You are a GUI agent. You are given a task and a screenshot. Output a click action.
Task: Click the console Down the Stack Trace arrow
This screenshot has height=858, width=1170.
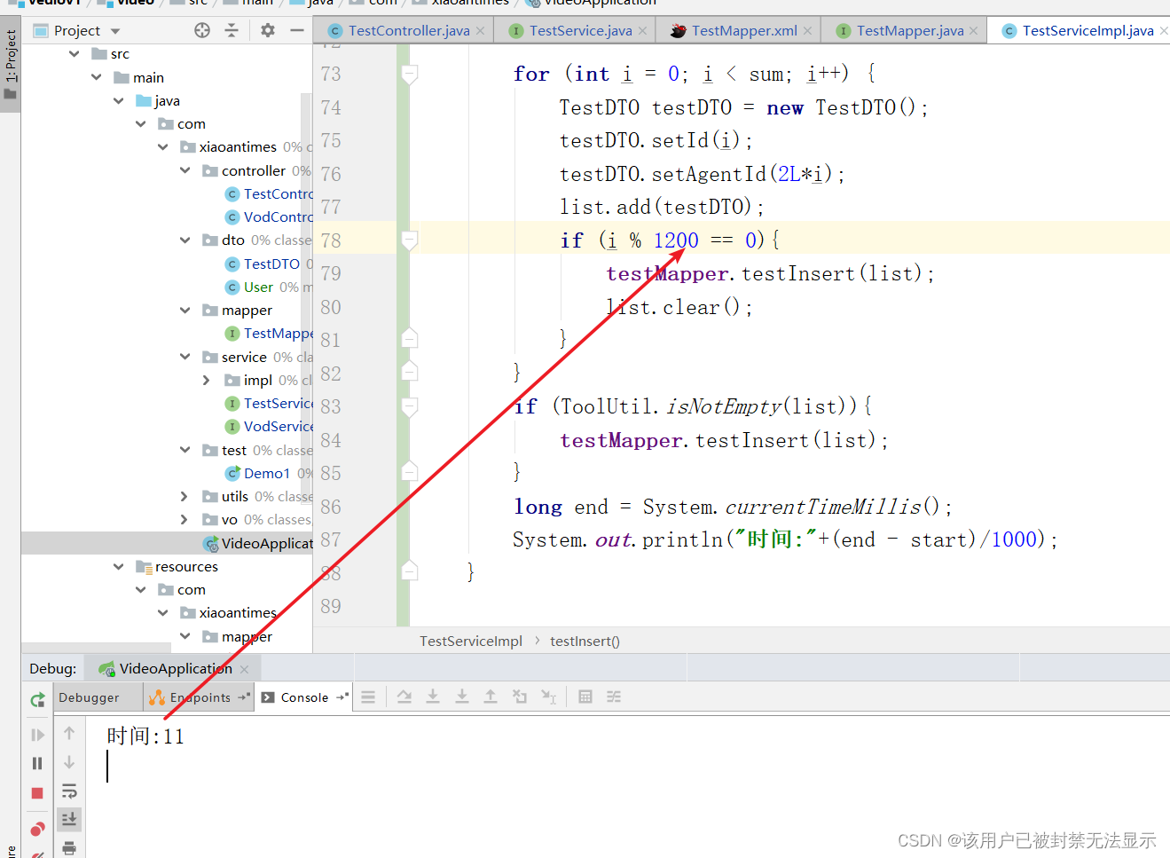(x=69, y=762)
